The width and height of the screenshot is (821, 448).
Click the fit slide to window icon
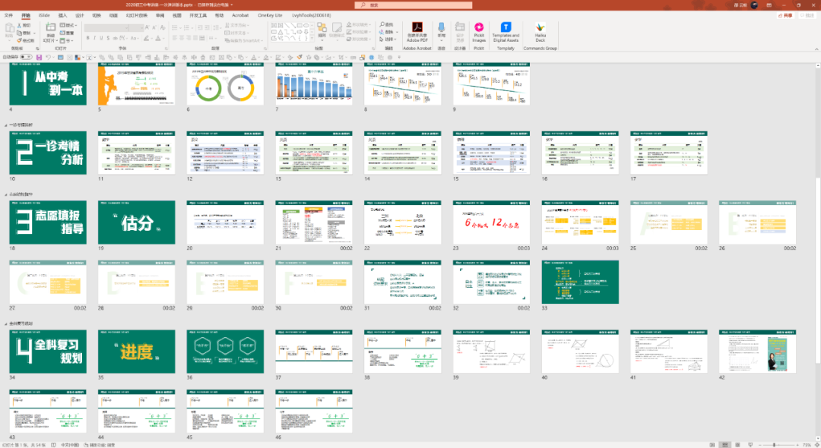click(816, 445)
